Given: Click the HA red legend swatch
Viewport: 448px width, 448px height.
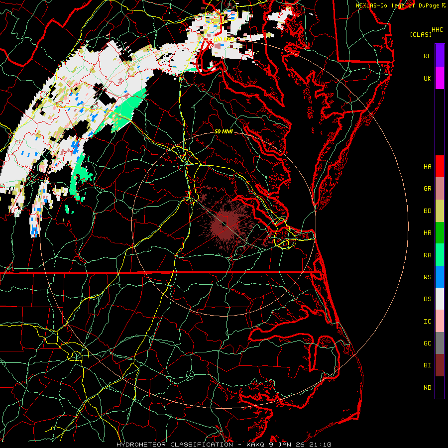Looking at the screenshot, I should (x=440, y=166).
